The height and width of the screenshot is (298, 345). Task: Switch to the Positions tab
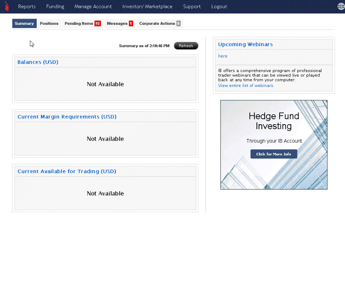(49, 23)
